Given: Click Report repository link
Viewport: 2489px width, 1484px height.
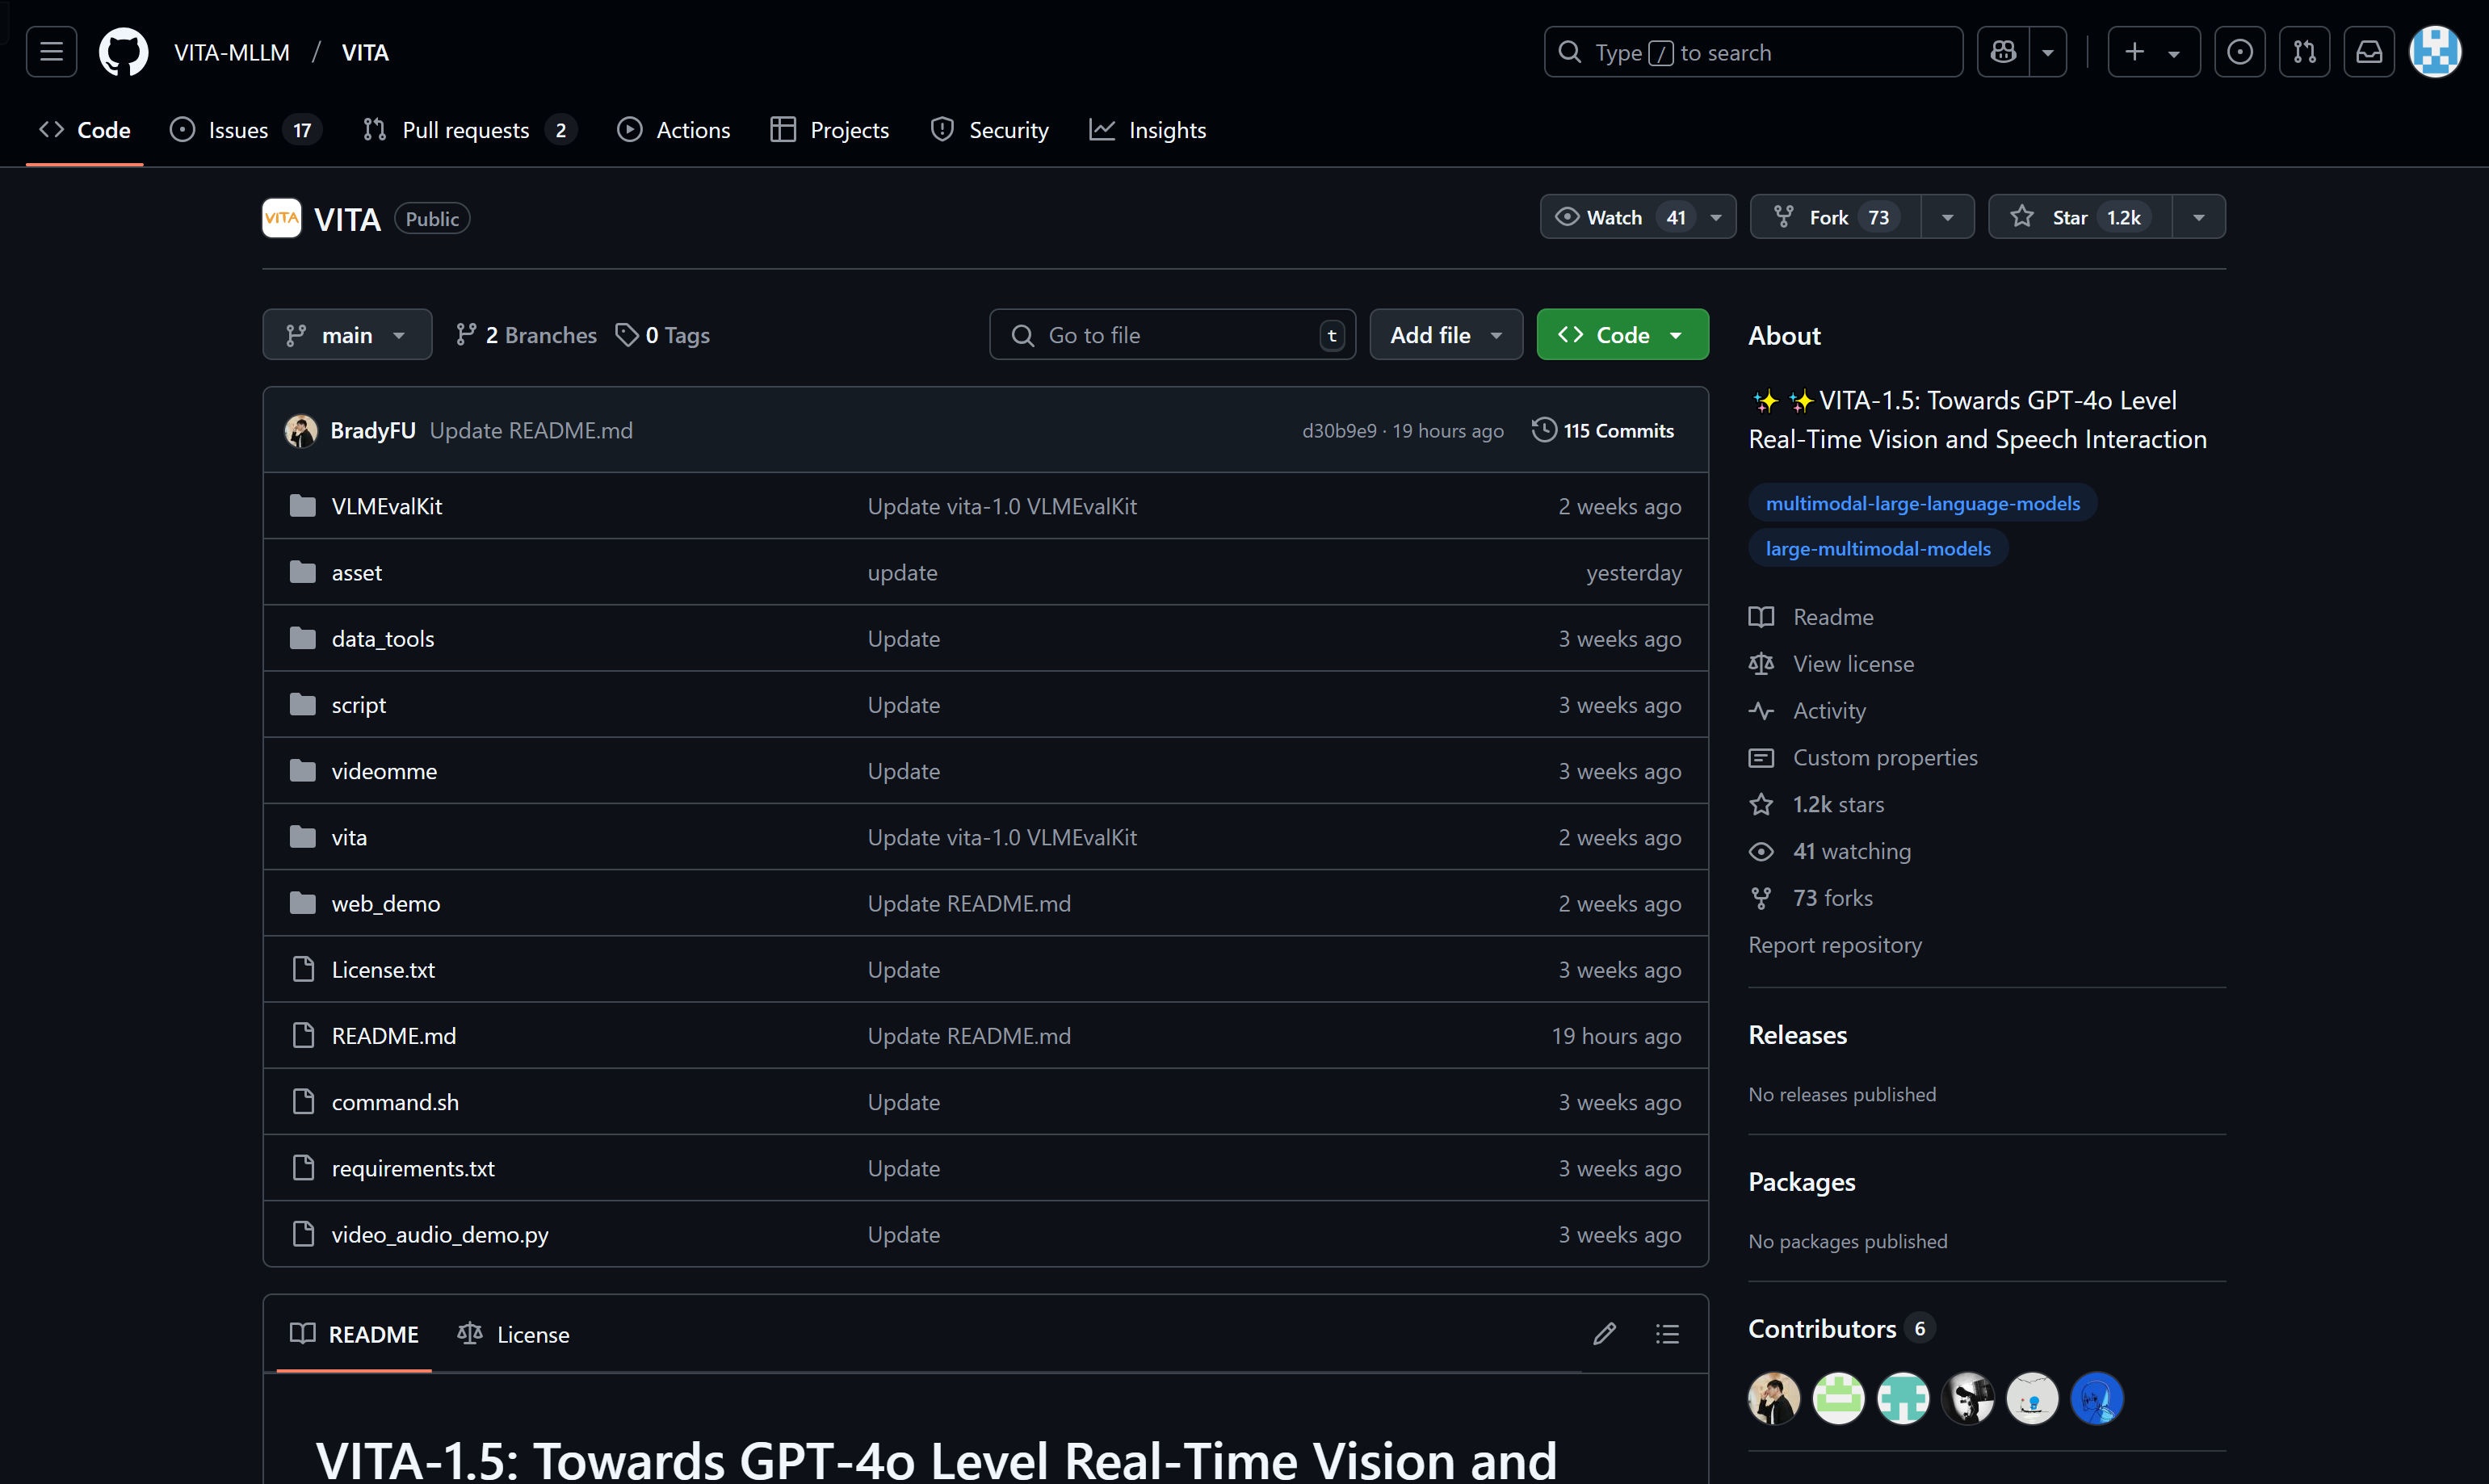Looking at the screenshot, I should tap(1834, 945).
